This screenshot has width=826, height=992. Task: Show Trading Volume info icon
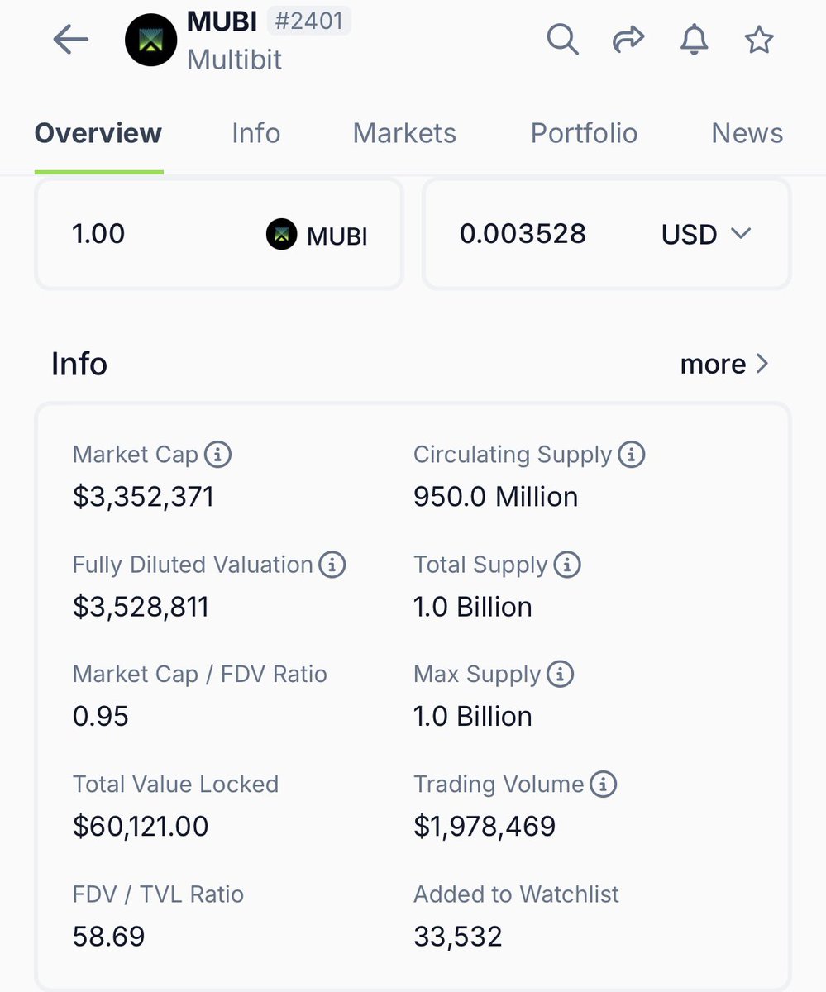[604, 784]
